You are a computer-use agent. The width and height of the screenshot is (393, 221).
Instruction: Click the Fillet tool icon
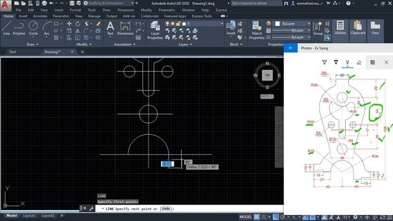coord(86,31)
